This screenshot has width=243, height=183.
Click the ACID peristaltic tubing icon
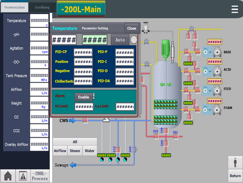tap(207, 71)
